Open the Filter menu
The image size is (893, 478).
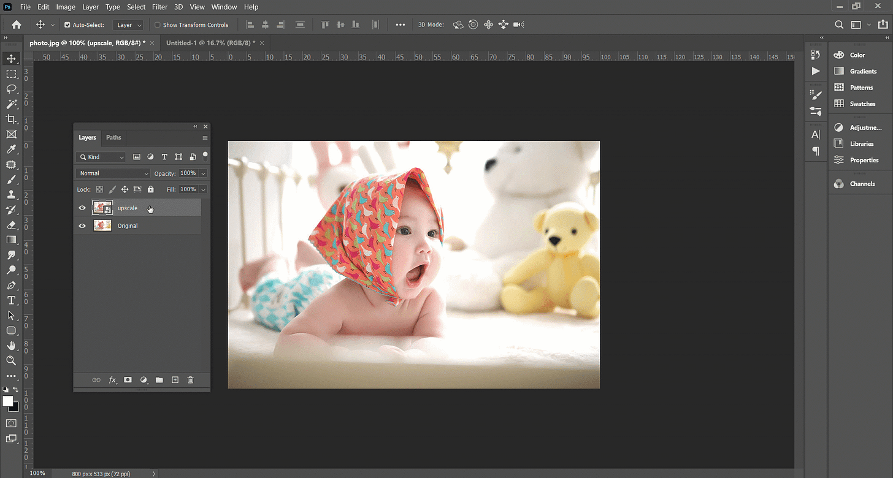[x=159, y=7]
